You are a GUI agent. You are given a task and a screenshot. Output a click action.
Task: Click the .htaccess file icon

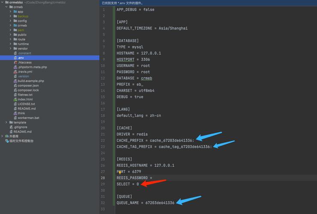15,62
